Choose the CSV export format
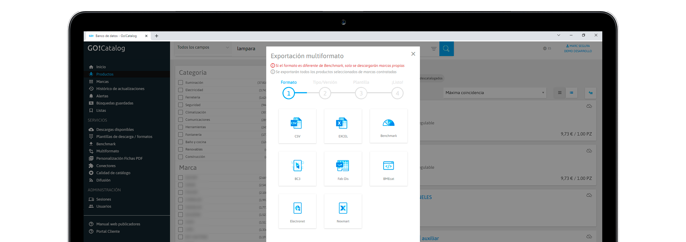 [297, 126]
